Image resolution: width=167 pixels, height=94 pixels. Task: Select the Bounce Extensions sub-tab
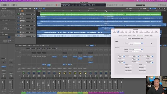pos(136,38)
